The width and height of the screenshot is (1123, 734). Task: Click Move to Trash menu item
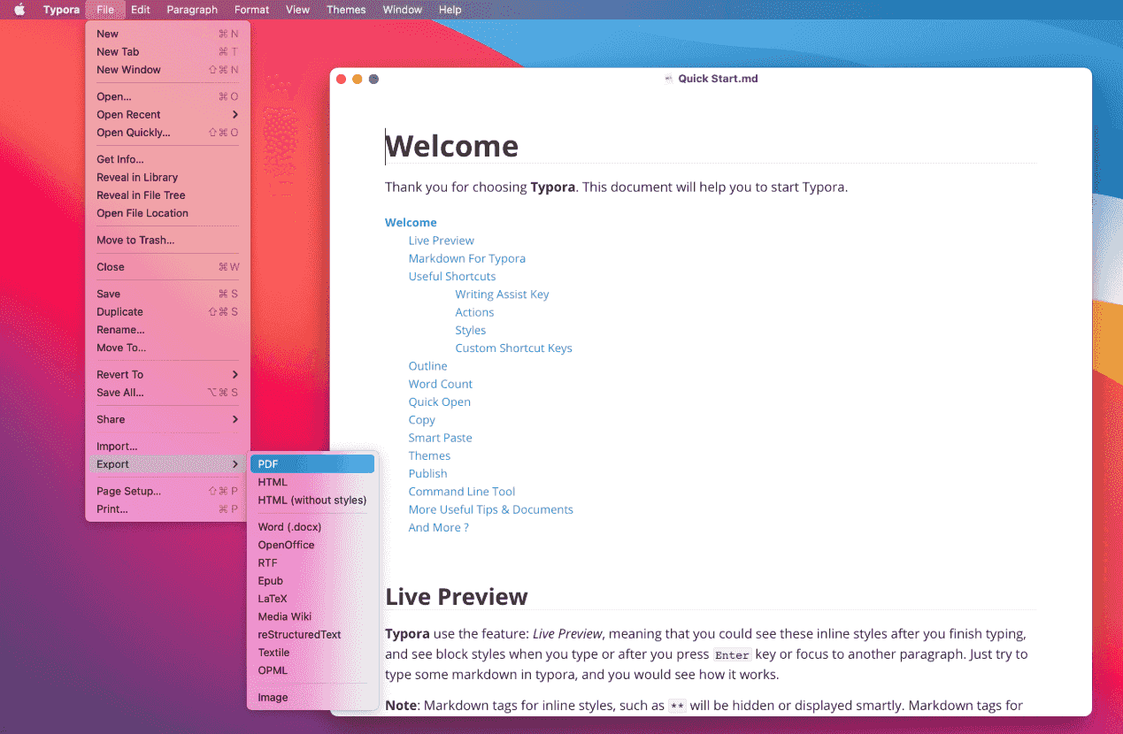tap(135, 240)
